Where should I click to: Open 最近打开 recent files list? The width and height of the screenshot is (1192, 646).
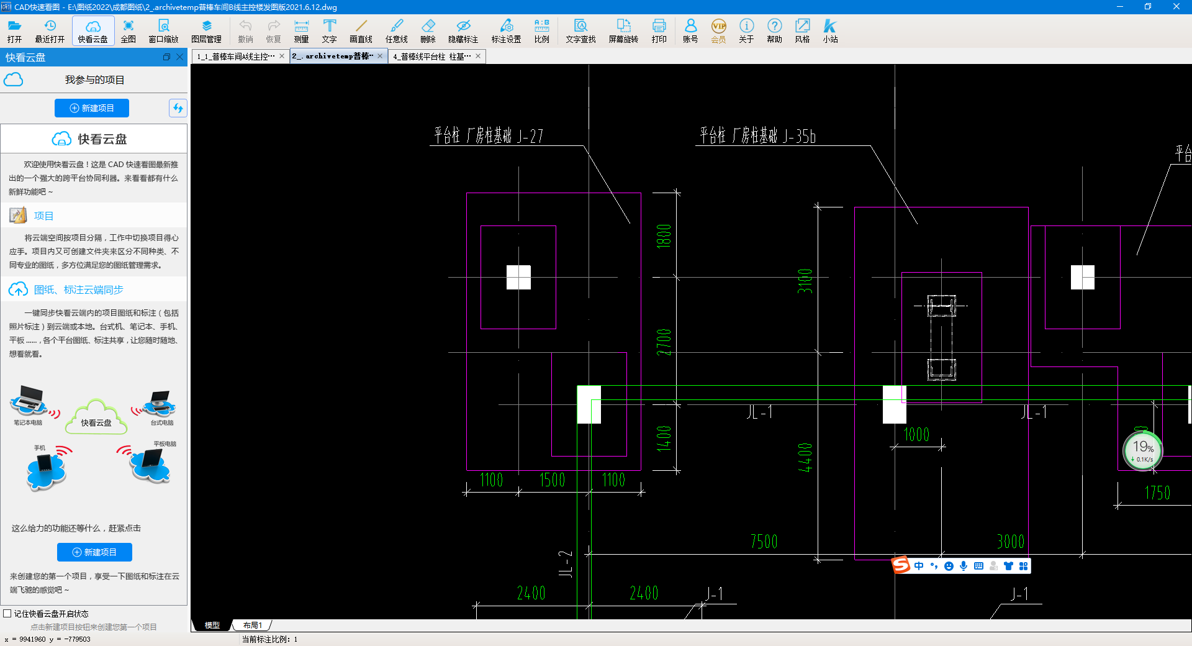click(50, 31)
